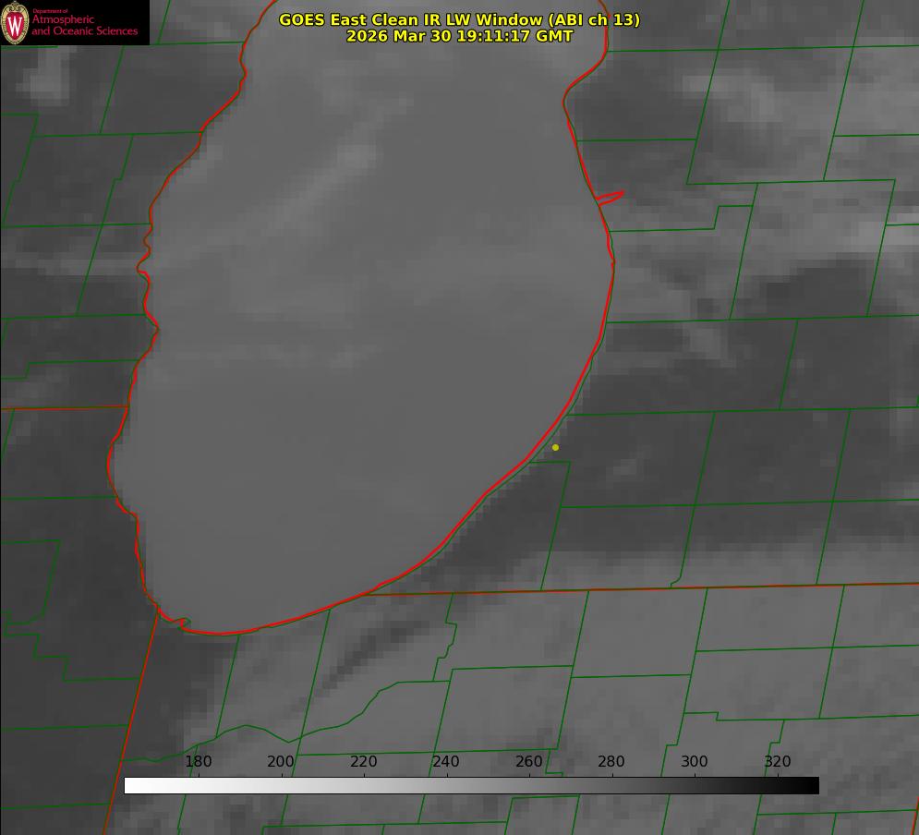Click the 280 colorbar label
Viewport: 919px width, 835px height.
coord(611,761)
